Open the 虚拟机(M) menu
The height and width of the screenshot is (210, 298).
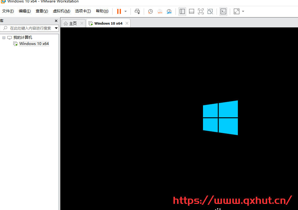[62, 11]
